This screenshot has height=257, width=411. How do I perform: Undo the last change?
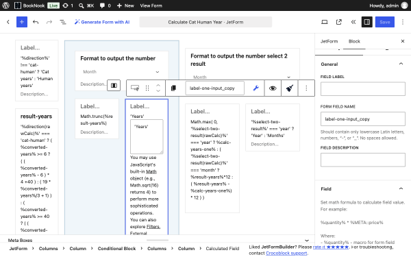coord(36,22)
